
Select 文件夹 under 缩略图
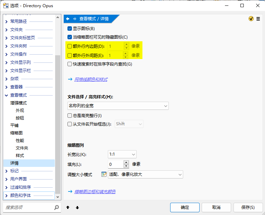[x=22, y=148]
